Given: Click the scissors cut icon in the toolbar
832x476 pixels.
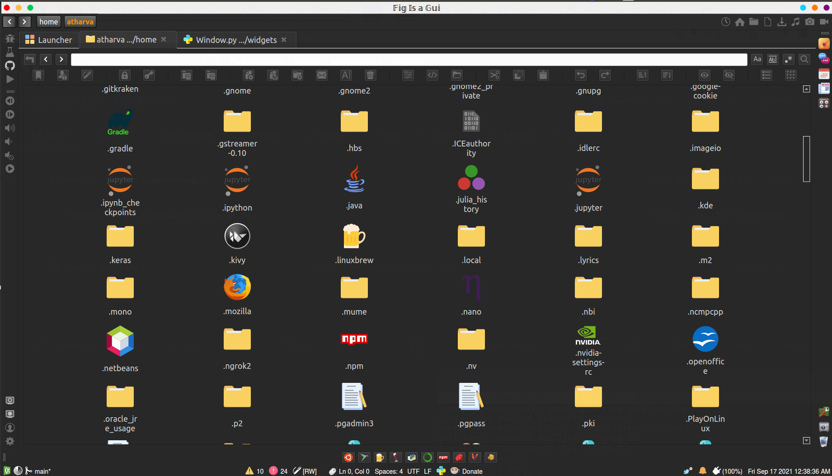Looking at the screenshot, I should pyautogui.click(x=494, y=75).
